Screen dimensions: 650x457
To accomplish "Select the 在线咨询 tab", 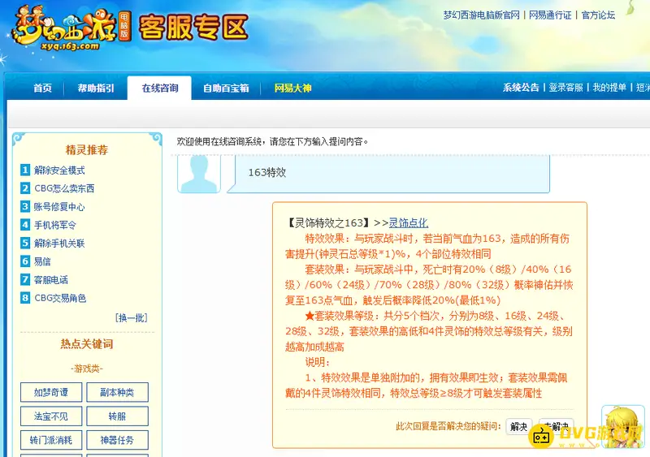I will click(x=159, y=88).
